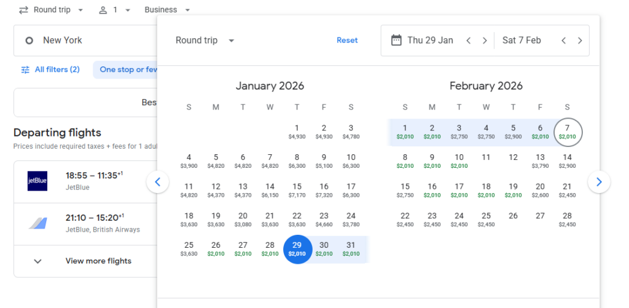Go to previous departure date arrow
Screen dimensions: 629x308
[469, 41]
